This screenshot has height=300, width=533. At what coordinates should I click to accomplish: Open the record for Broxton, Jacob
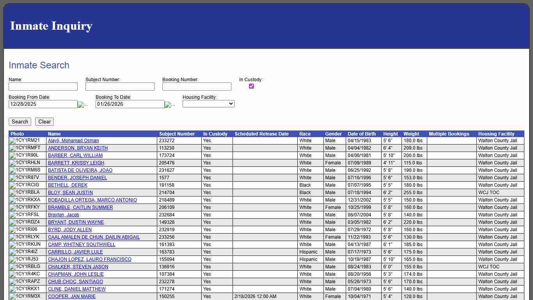point(63,215)
